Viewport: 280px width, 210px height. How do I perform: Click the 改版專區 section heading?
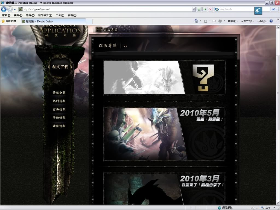point(108,46)
